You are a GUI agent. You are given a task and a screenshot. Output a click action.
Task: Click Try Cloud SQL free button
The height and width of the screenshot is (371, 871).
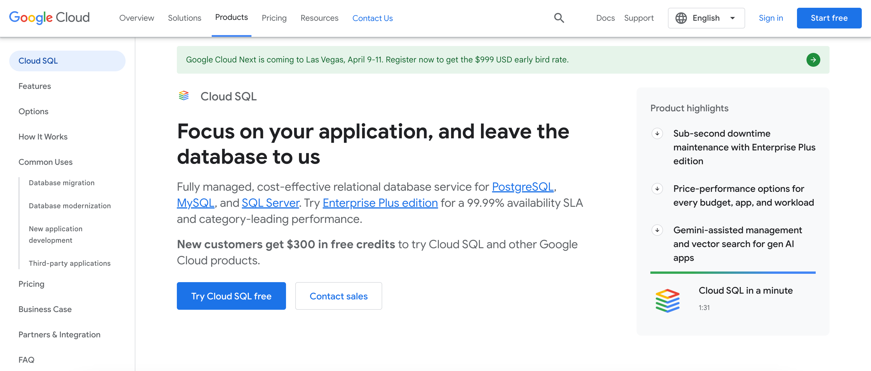[231, 296]
